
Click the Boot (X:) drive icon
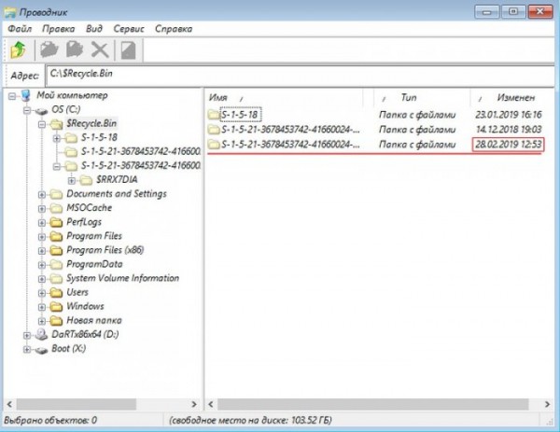[x=41, y=350]
